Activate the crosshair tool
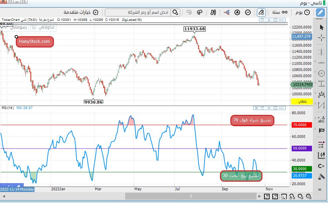 coord(321,38)
